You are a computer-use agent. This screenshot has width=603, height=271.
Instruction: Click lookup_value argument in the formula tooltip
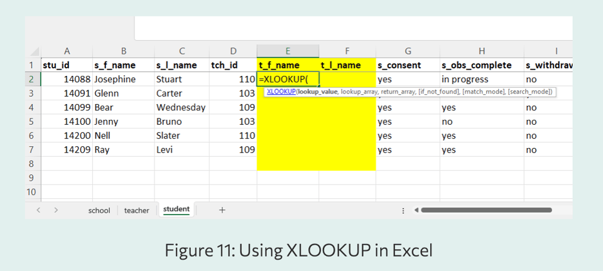point(318,92)
